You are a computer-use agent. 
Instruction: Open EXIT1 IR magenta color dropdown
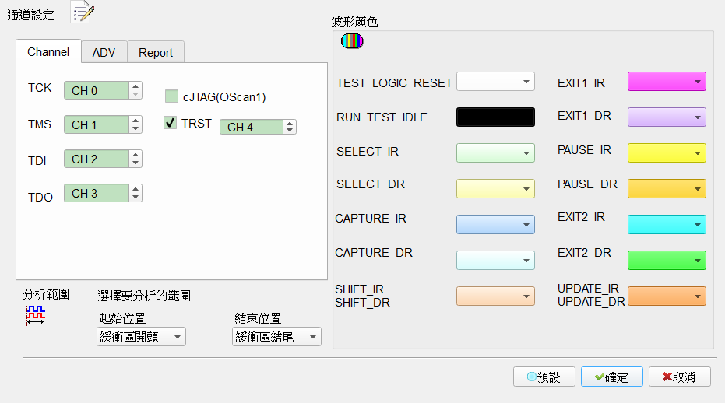(x=667, y=82)
